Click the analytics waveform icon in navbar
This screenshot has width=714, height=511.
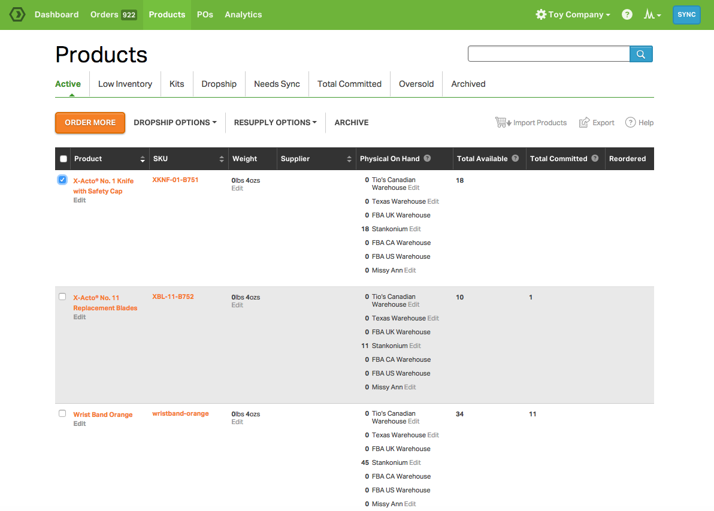pyautogui.click(x=650, y=14)
